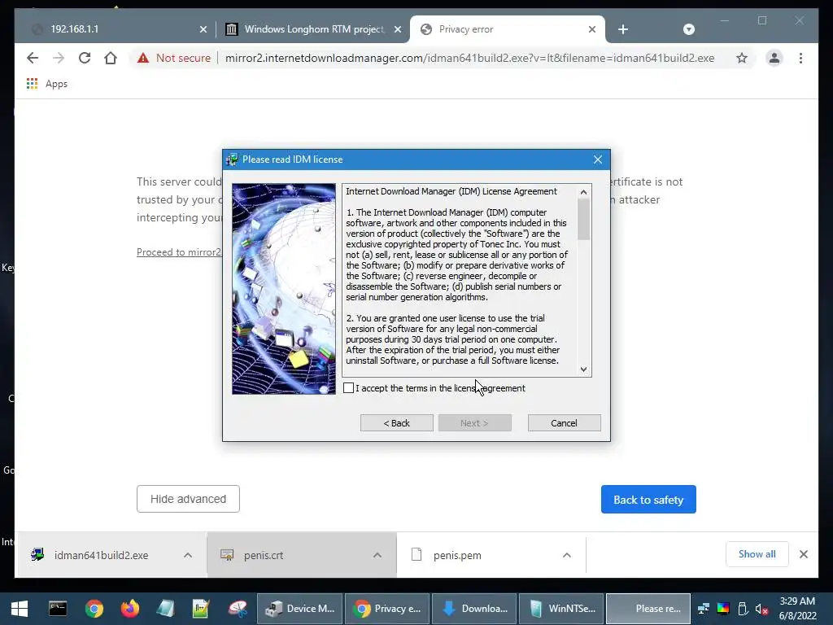Viewport: 833px width, 625px height.
Task: Close the downloads bar
Action: click(x=804, y=554)
